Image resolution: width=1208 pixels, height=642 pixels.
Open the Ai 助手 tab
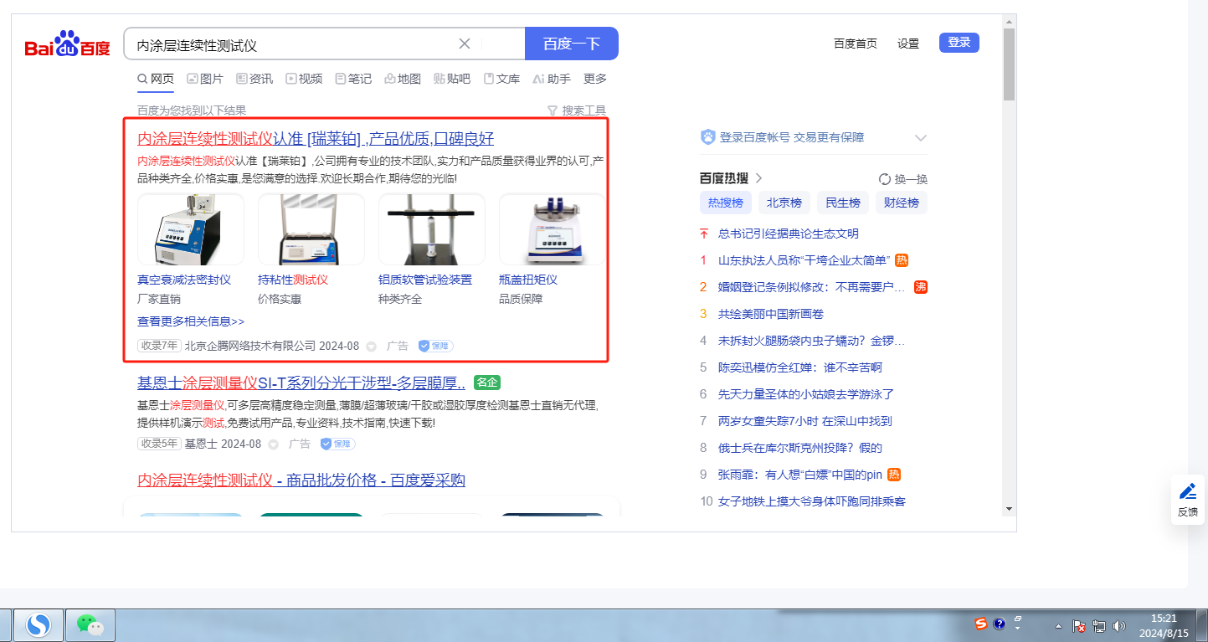pyautogui.click(x=551, y=79)
